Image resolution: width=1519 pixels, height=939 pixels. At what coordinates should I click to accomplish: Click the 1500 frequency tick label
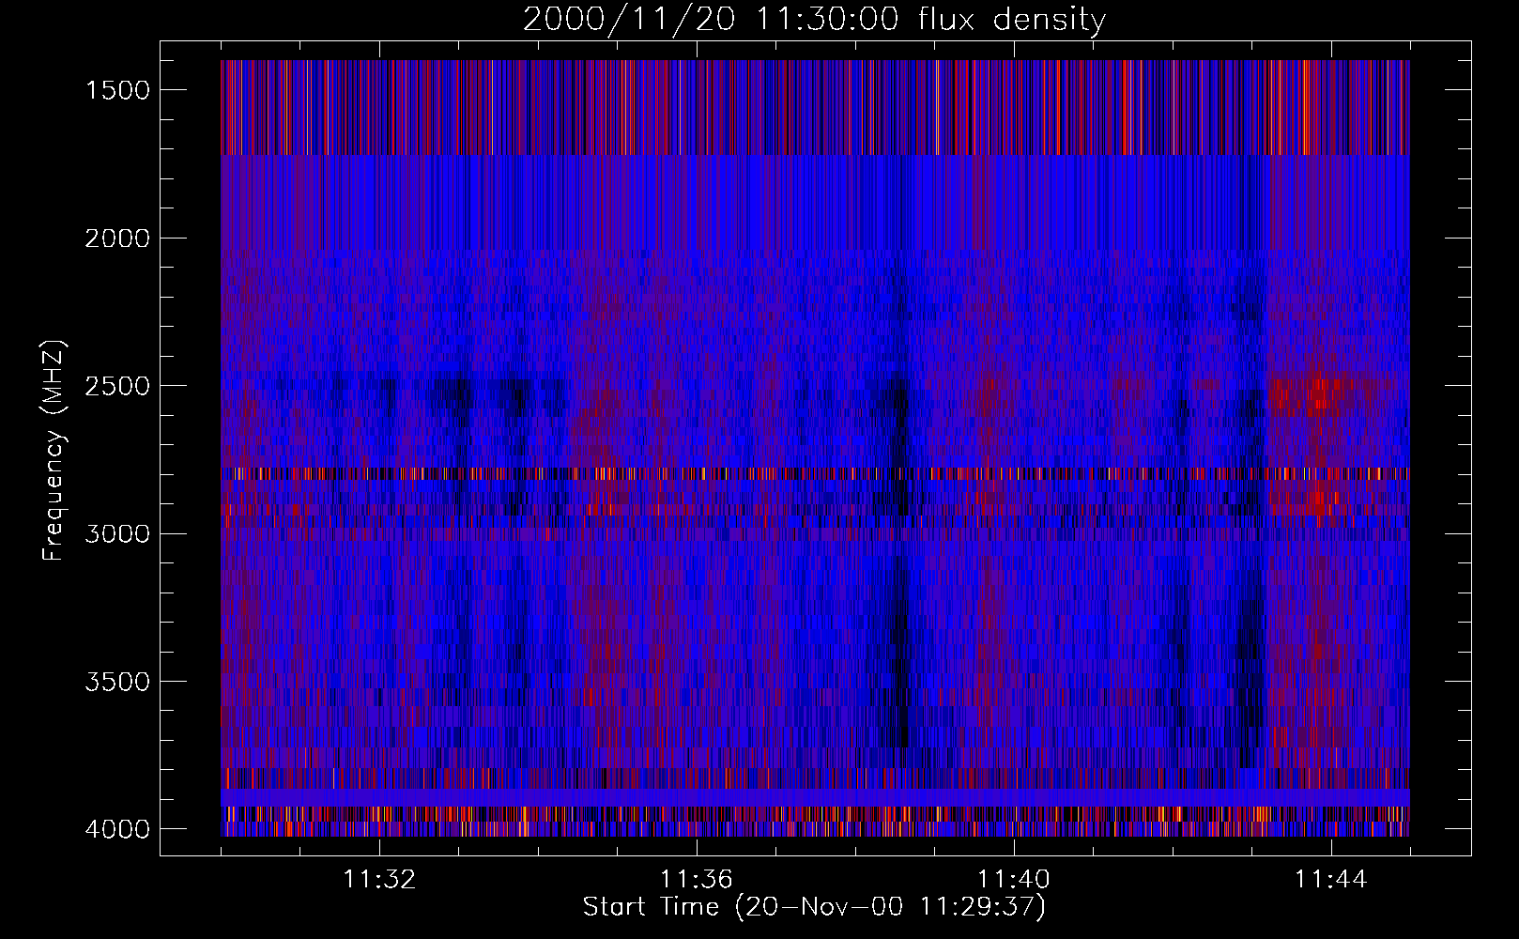click(117, 90)
